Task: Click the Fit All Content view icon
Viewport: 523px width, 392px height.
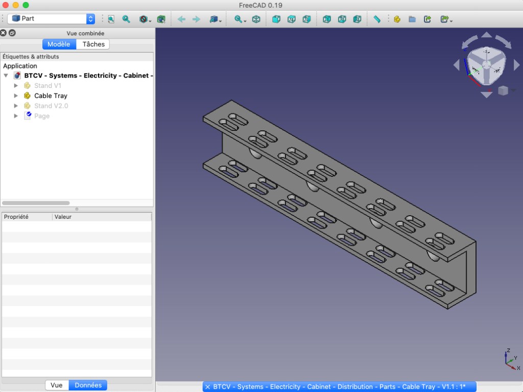Action: pos(111,19)
